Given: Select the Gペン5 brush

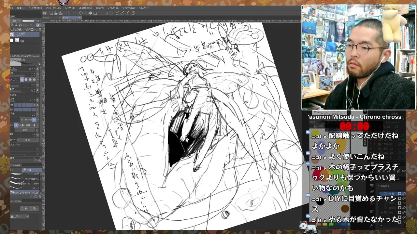Looking at the screenshot, I should pos(24,188).
